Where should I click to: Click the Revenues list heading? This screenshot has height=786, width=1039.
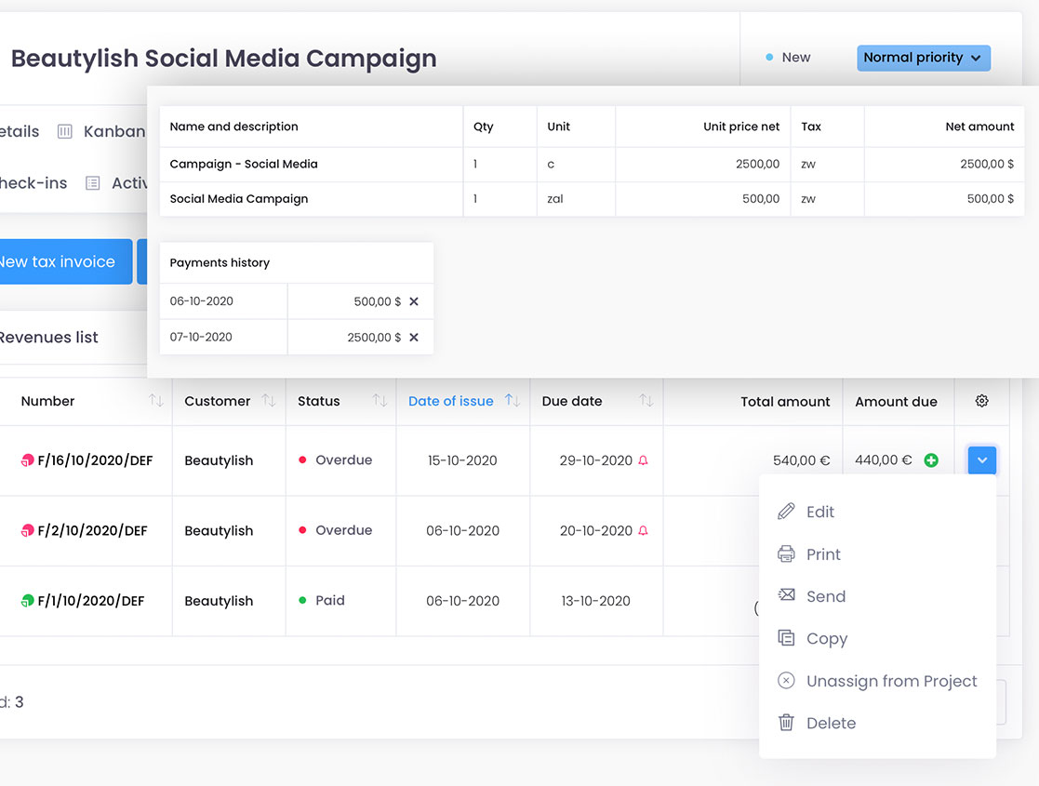point(49,338)
